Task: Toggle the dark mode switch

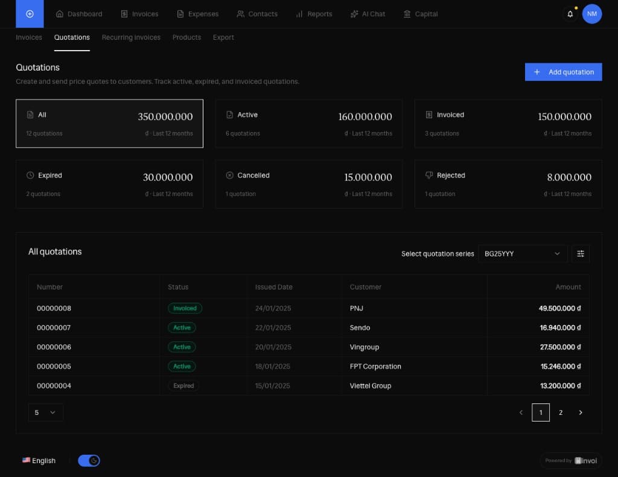Action: tap(89, 461)
